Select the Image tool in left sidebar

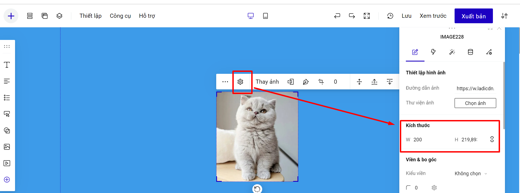pos(7,147)
